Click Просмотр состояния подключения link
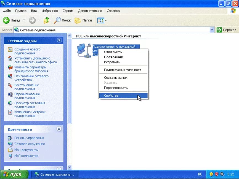The height and width of the screenshot is (179, 239). click(x=30, y=105)
